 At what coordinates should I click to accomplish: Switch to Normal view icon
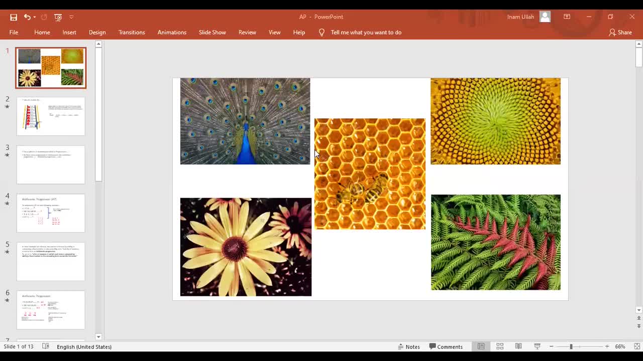pos(481,346)
